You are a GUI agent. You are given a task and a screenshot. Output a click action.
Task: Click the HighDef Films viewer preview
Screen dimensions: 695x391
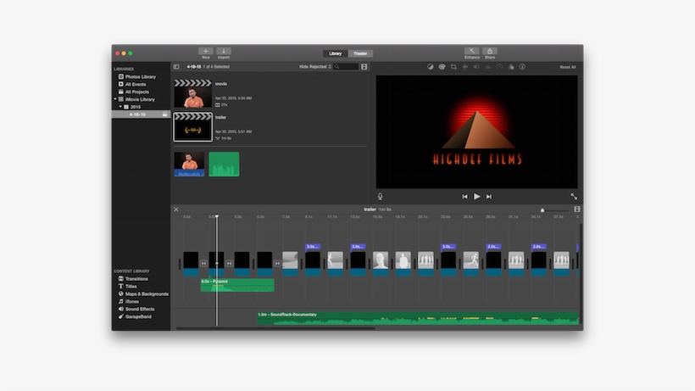point(477,132)
